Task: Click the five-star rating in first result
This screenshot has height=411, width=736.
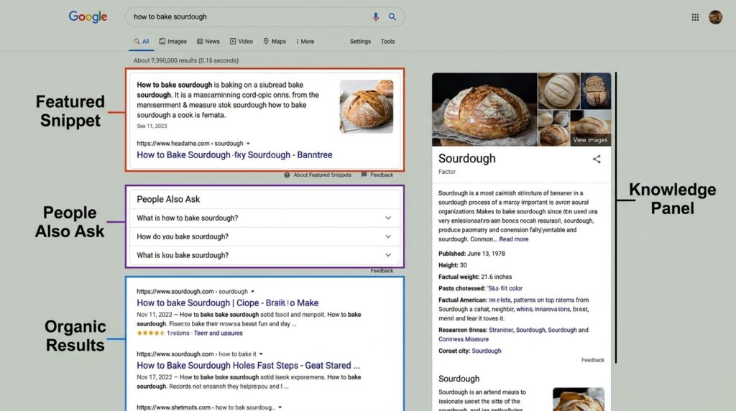Action: coord(150,333)
